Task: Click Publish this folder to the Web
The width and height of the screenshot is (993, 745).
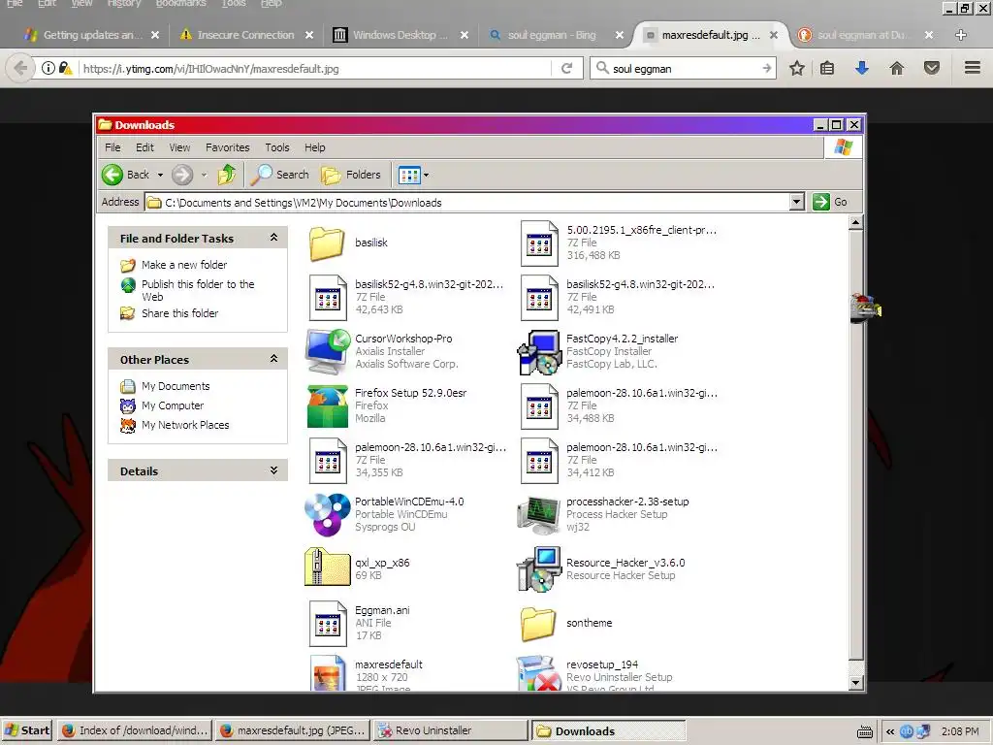Action: pyautogui.click(x=198, y=290)
